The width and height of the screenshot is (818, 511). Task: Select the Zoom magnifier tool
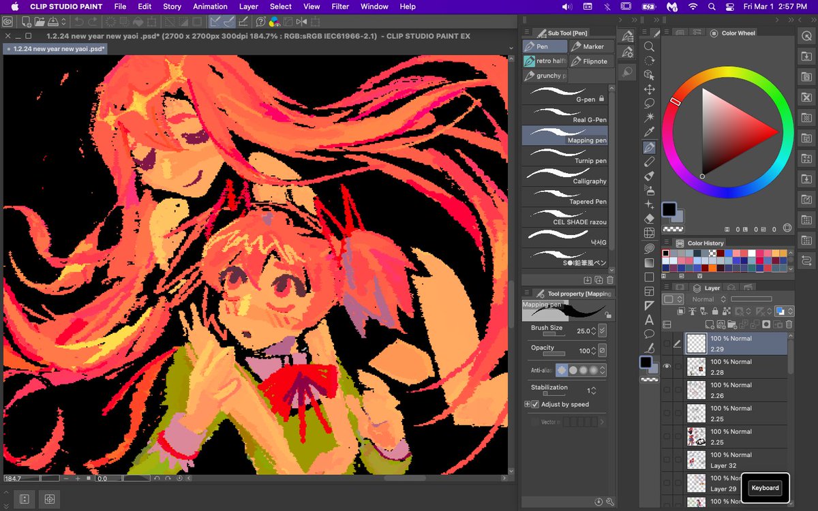pyautogui.click(x=649, y=46)
